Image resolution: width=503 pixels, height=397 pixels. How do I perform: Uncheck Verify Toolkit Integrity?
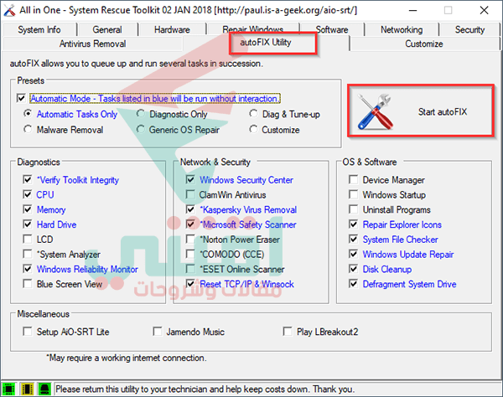point(28,179)
